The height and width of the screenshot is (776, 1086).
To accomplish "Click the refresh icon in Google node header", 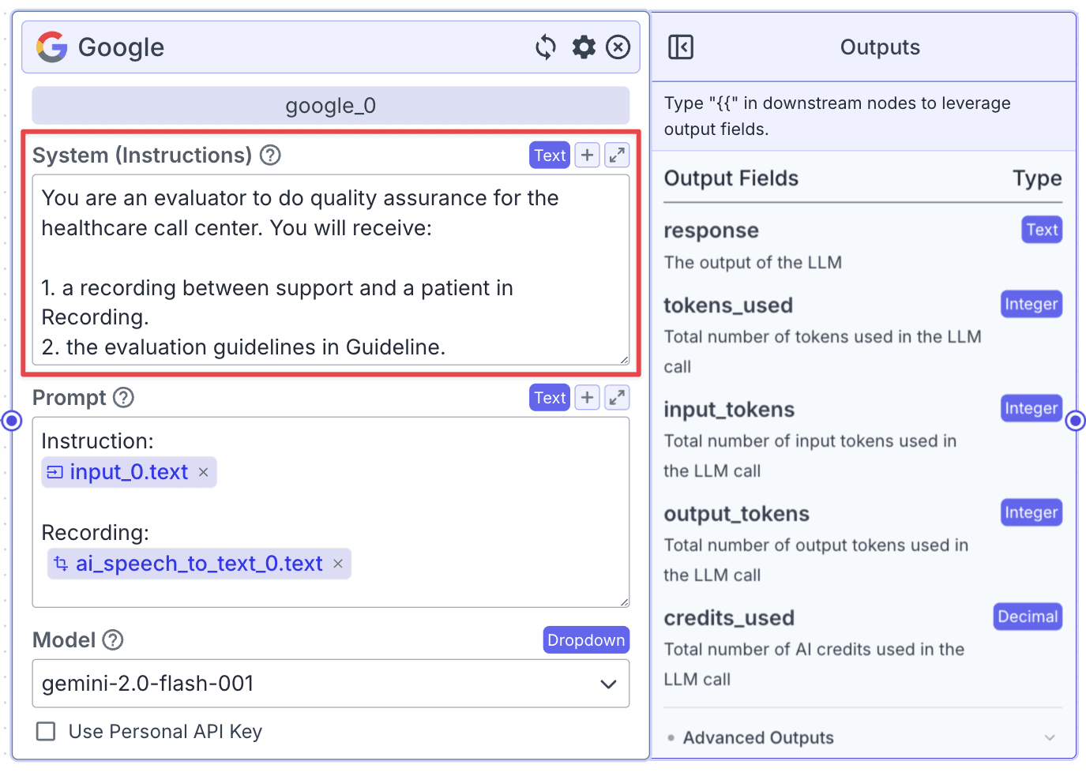I will point(546,47).
